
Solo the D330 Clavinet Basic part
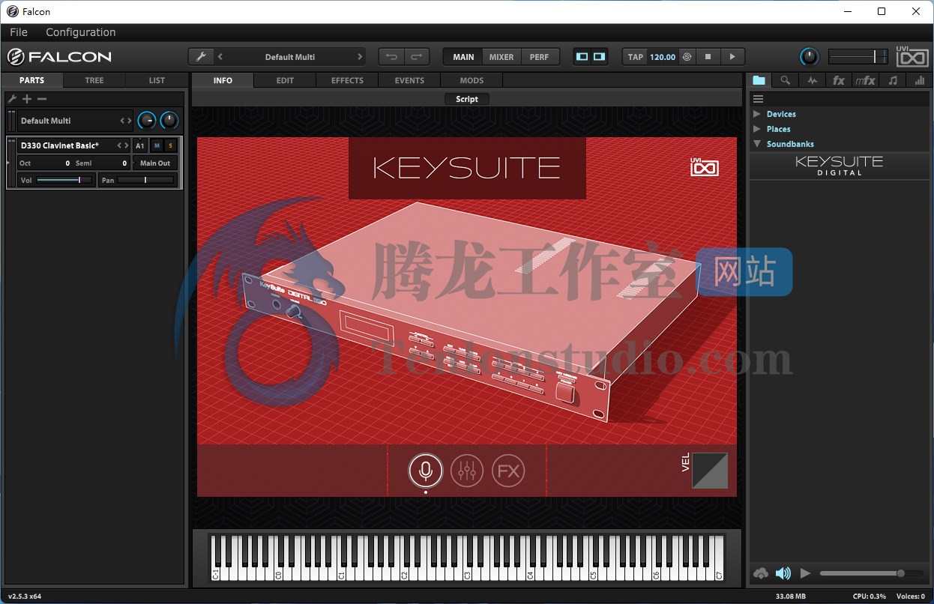coord(170,145)
